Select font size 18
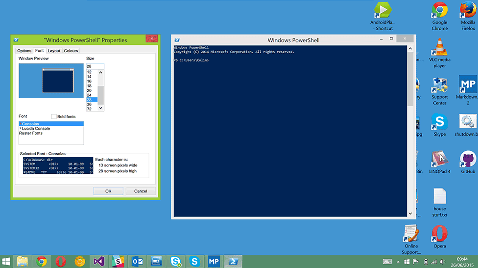The width and height of the screenshot is (478, 268). (92, 86)
